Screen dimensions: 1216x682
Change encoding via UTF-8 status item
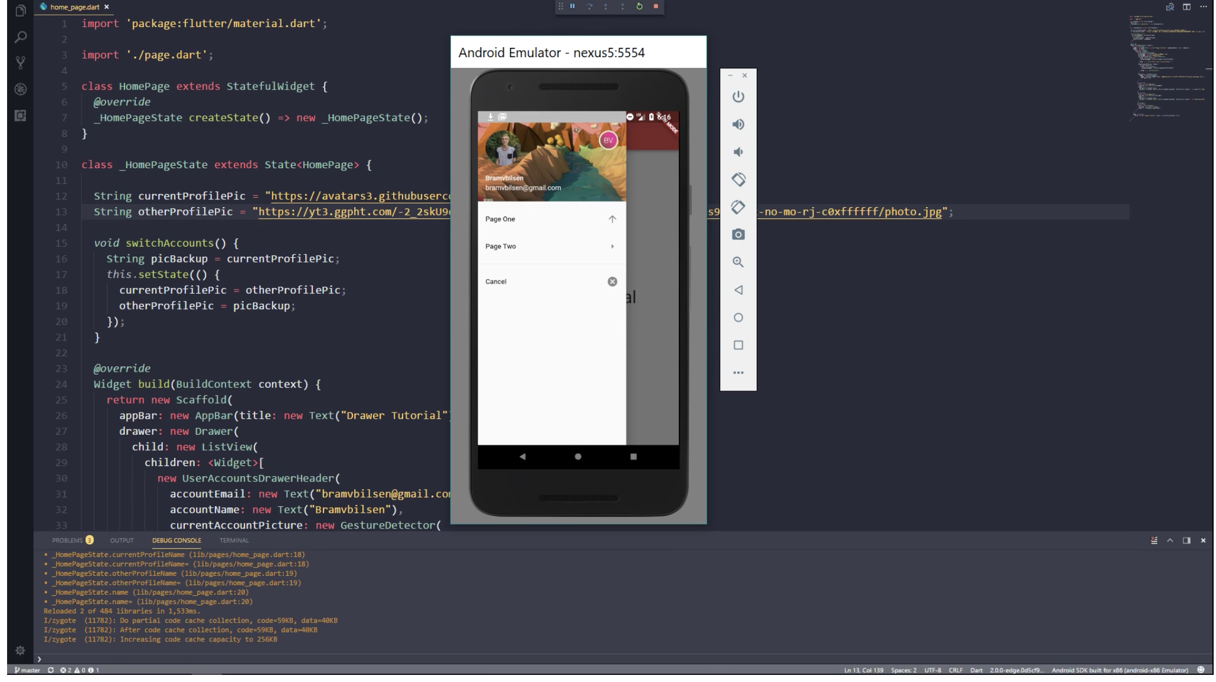[x=933, y=670]
